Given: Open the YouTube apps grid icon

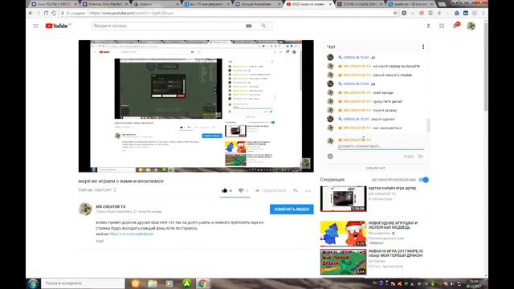Looking at the screenshot, I should click(x=442, y=26).
